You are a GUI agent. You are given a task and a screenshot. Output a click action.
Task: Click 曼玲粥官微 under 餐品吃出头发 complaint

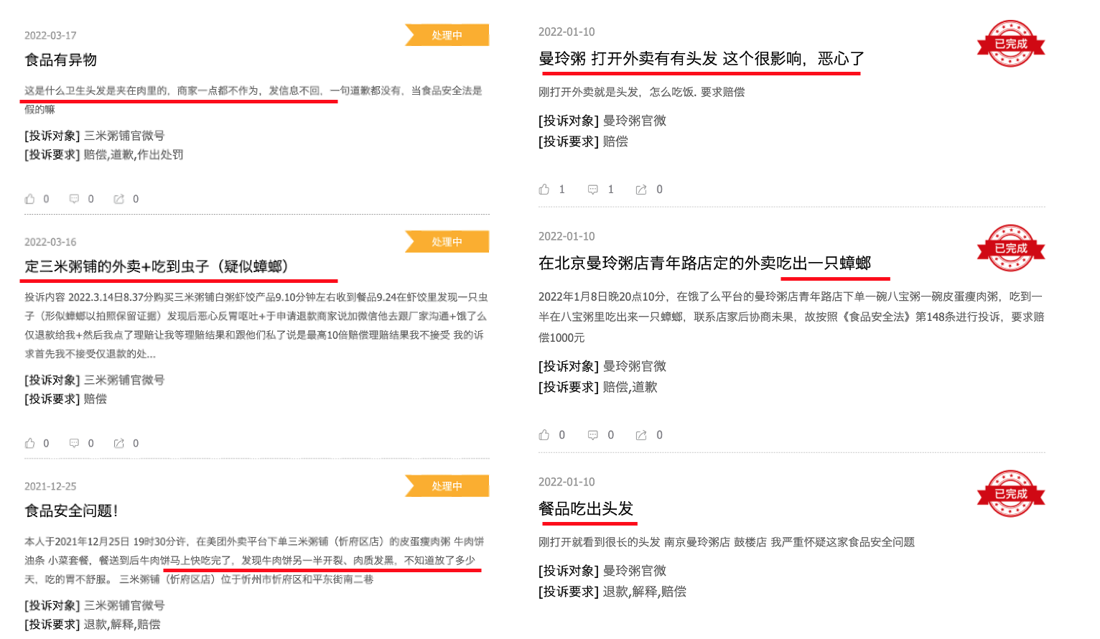(635, 571)
